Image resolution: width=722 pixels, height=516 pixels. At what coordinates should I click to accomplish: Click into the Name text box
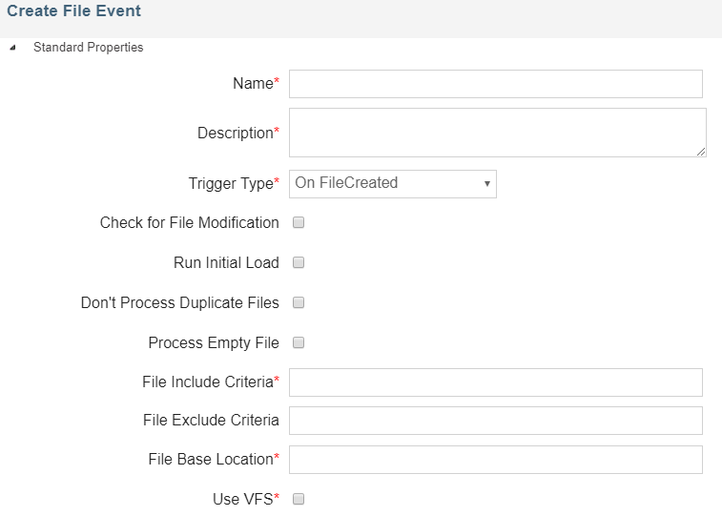pyautogui.click(x=495, y=84)
